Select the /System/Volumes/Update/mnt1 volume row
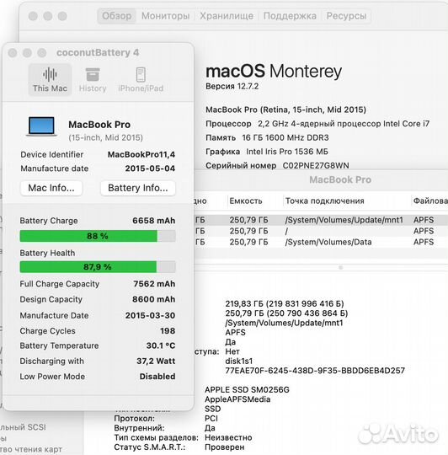Screen dimensions: 448x455 [320, 220]
